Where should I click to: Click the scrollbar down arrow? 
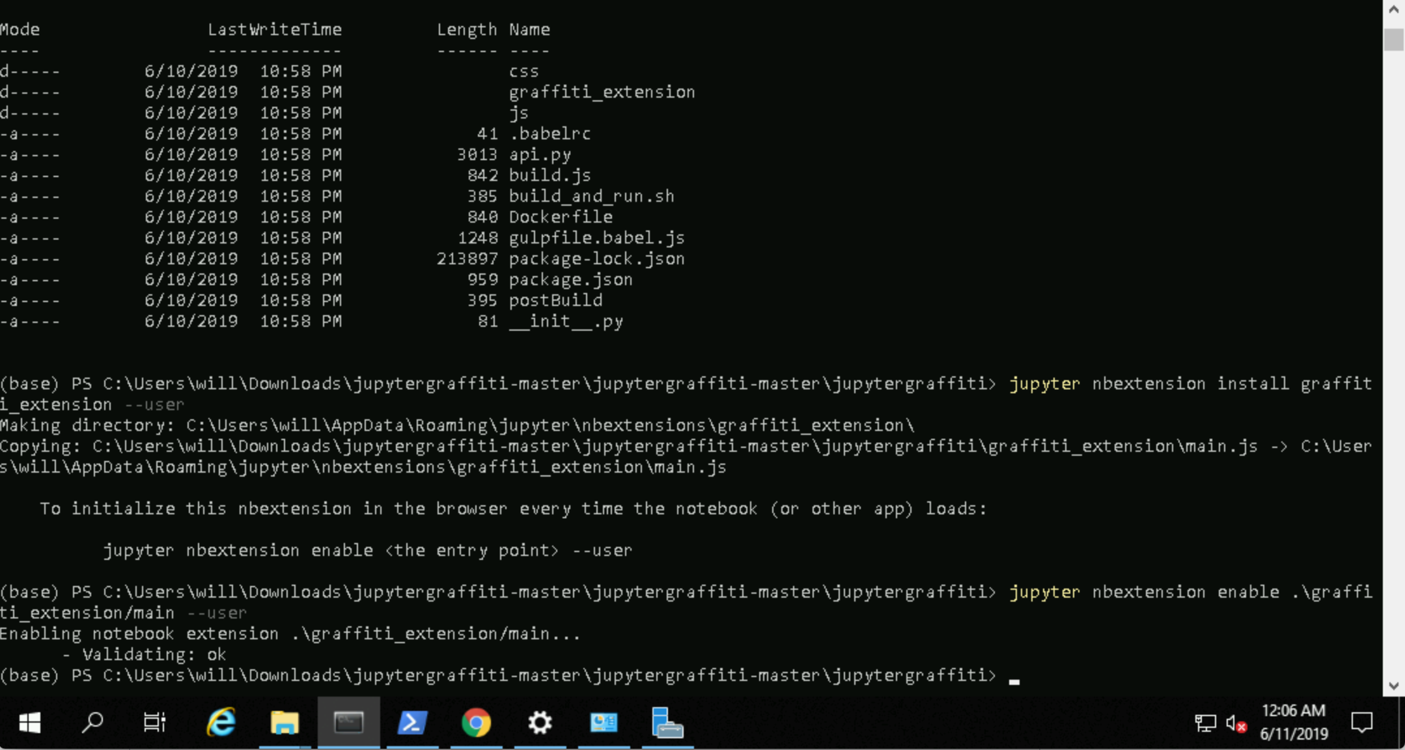[x=1393, y=686]
